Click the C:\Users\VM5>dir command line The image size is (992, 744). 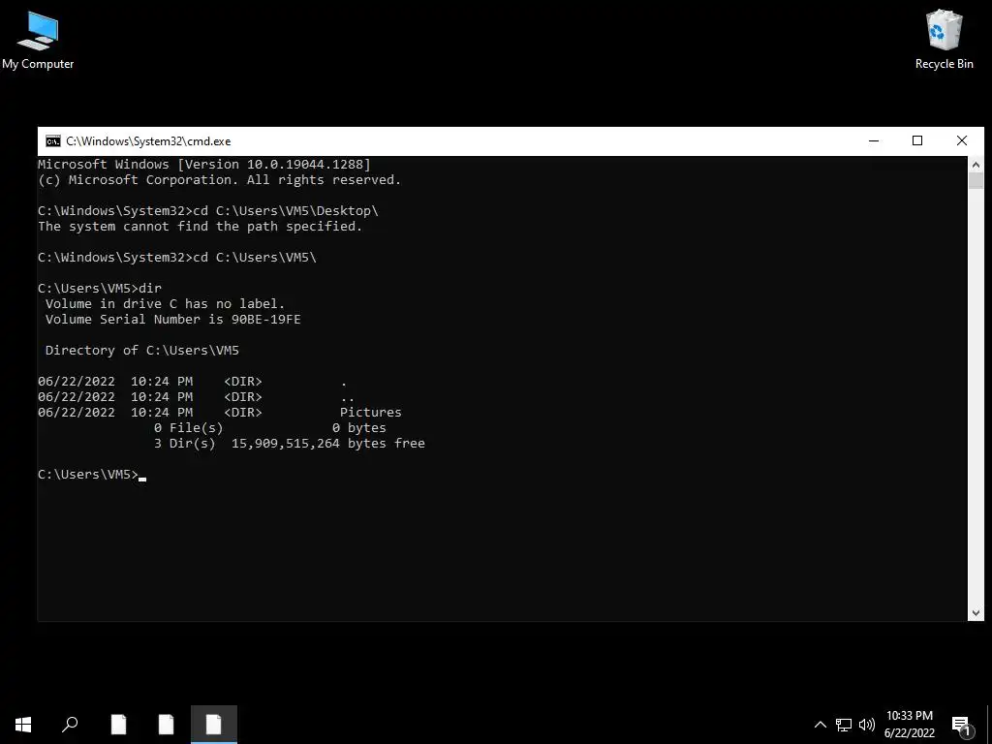100,288
